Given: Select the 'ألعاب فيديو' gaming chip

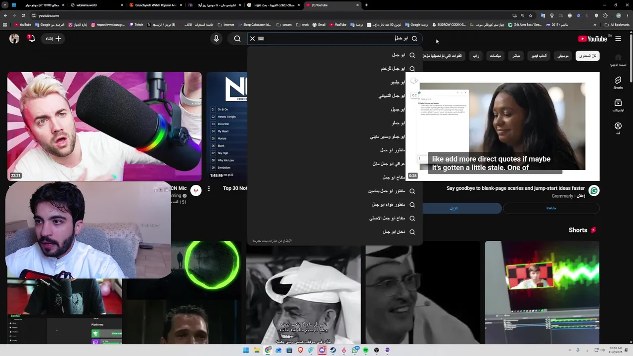Looking at the screenshot, I should point(539,56).
